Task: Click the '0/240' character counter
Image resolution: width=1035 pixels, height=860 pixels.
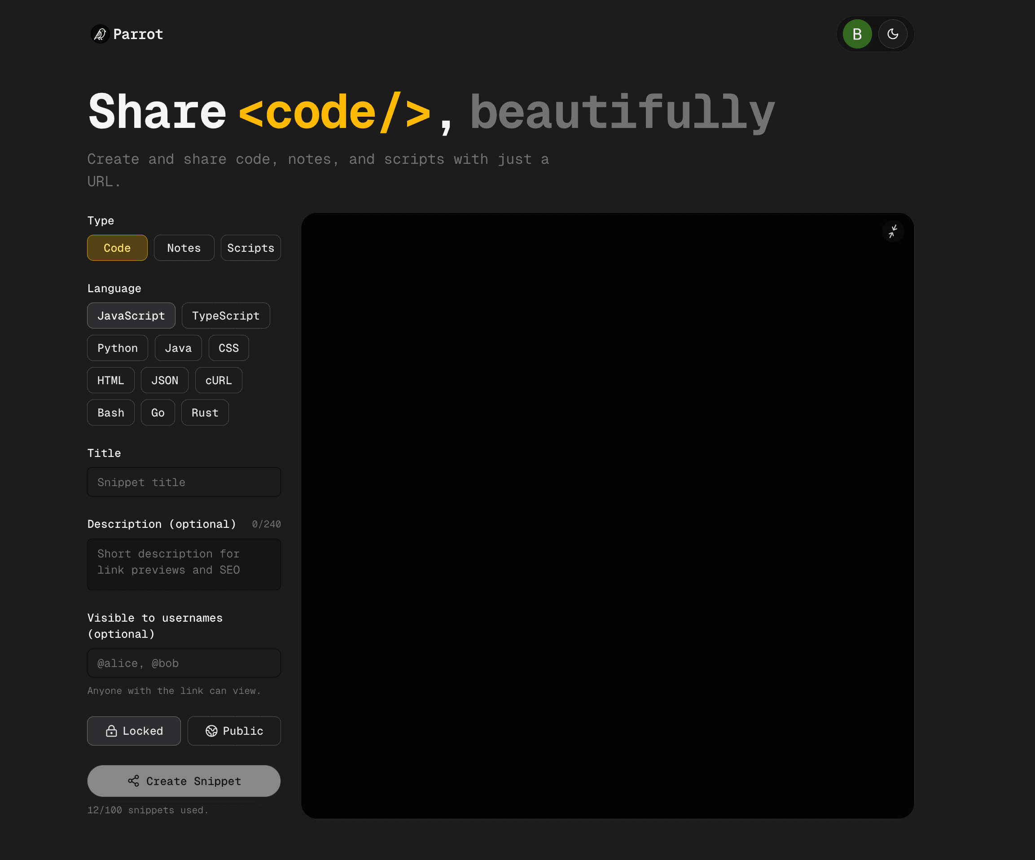Action: [266, 524]
